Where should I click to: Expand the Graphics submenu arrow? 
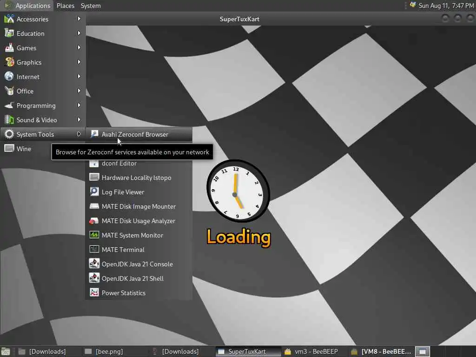pos(79,62)
